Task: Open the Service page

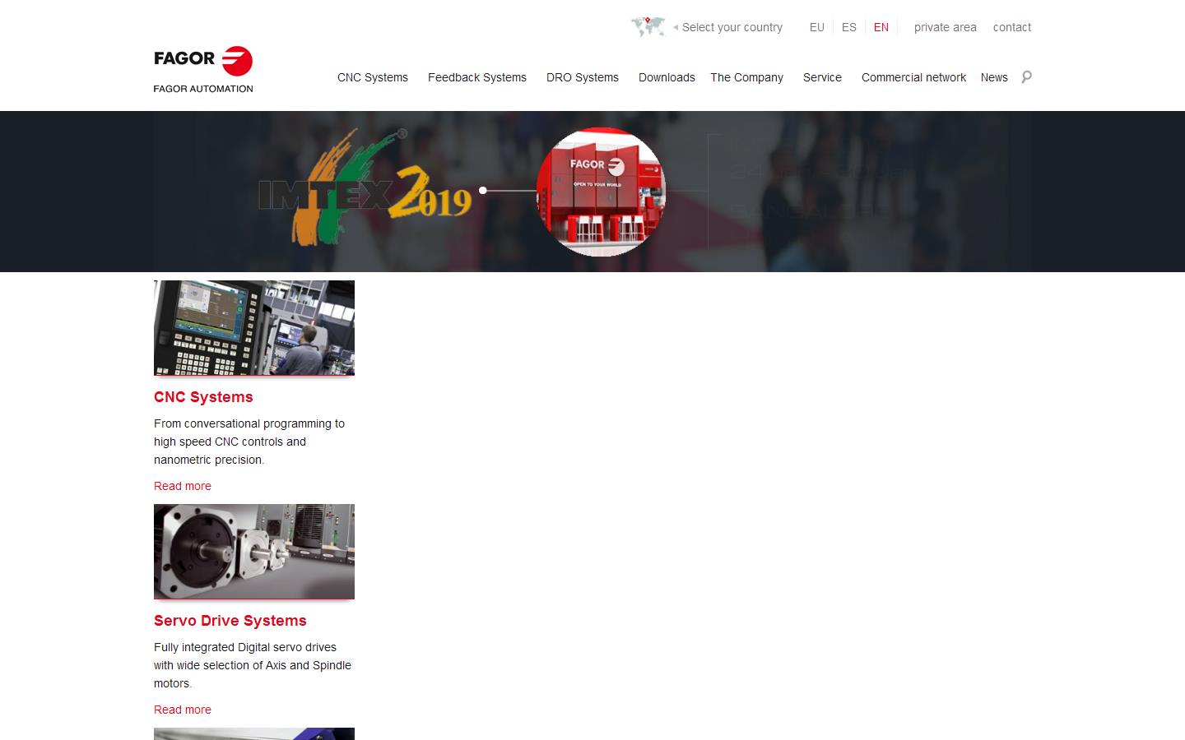Action: (822, 77)
